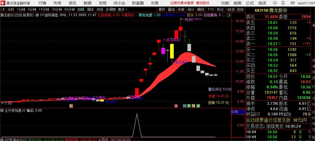Expand the DP机游合力V2 indicator dropdown arrow

tap(2, 140)
